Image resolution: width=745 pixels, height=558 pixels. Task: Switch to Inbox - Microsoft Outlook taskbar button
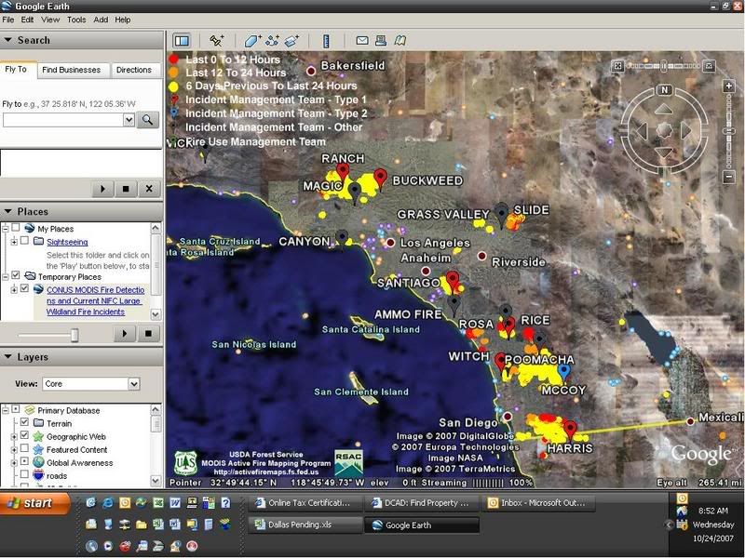point(539,503)
